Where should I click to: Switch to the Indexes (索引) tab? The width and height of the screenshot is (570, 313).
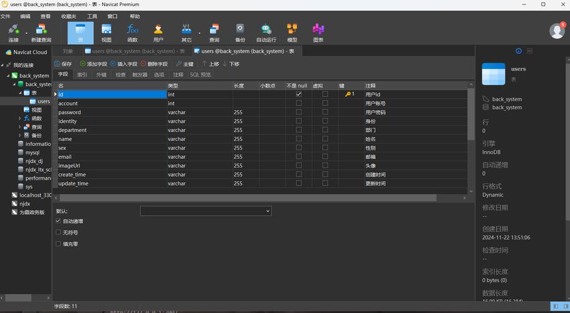pyautogui.click(x=82, y=74)
